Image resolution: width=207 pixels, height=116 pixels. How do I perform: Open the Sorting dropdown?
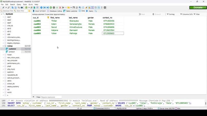click(x=170, y=14)
